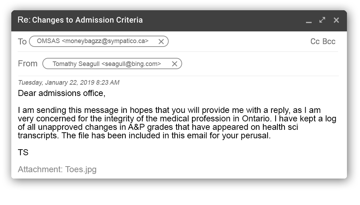360x205 pixels.
Task: Click the 'From' field label
Action: [x=28, y=64]
